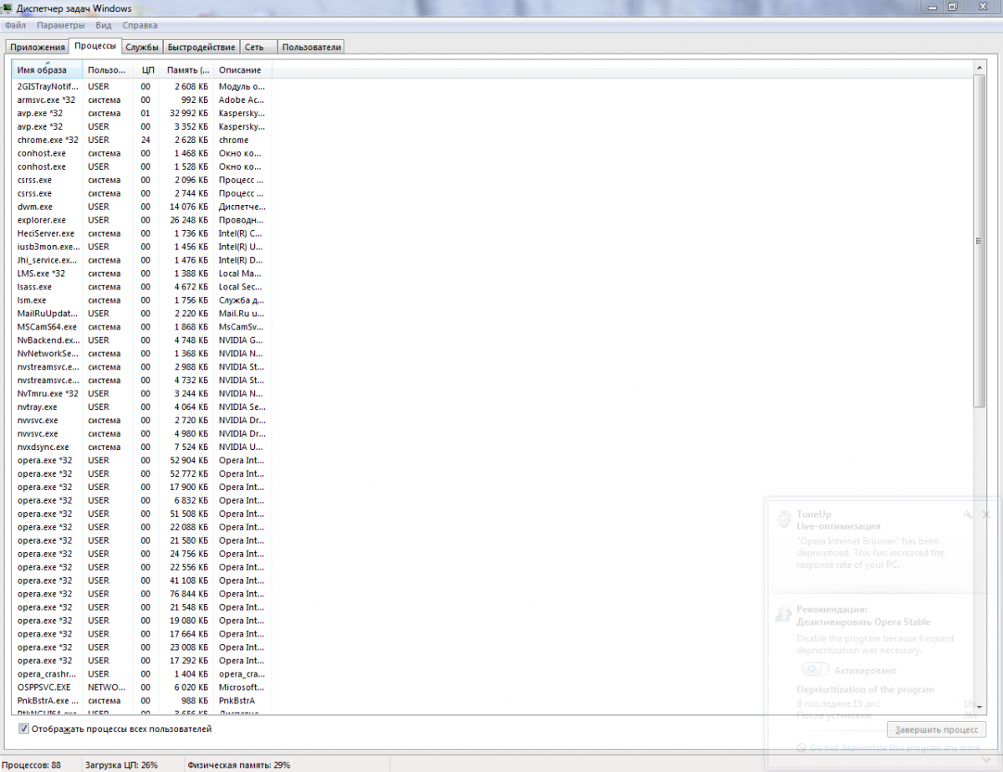Select the LMS.exe *32 process

(142, 274)
